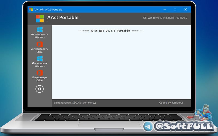Click the @SoftFULL channel name

pos(183,126)
